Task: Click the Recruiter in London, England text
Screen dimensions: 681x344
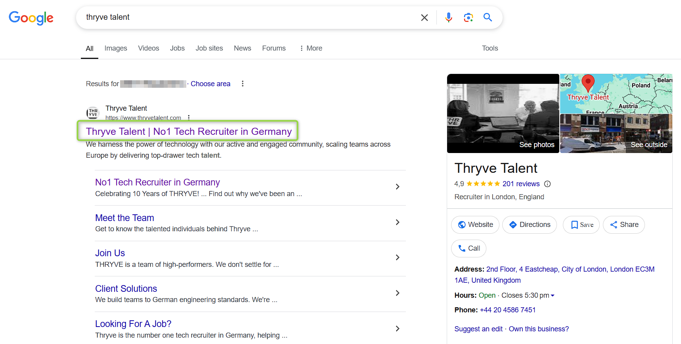Action: pyautogui.click(x=499, y=197)
